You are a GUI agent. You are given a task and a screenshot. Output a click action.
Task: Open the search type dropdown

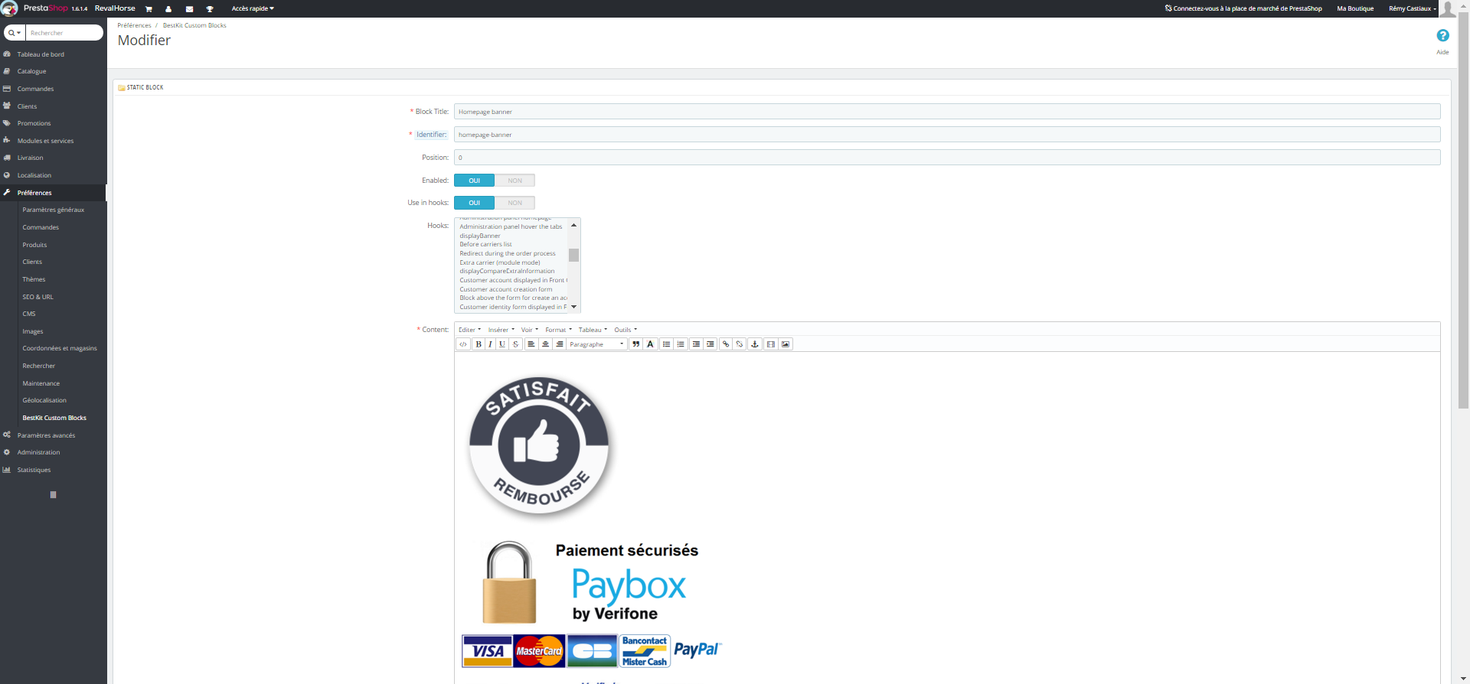[x=15, y=33]
